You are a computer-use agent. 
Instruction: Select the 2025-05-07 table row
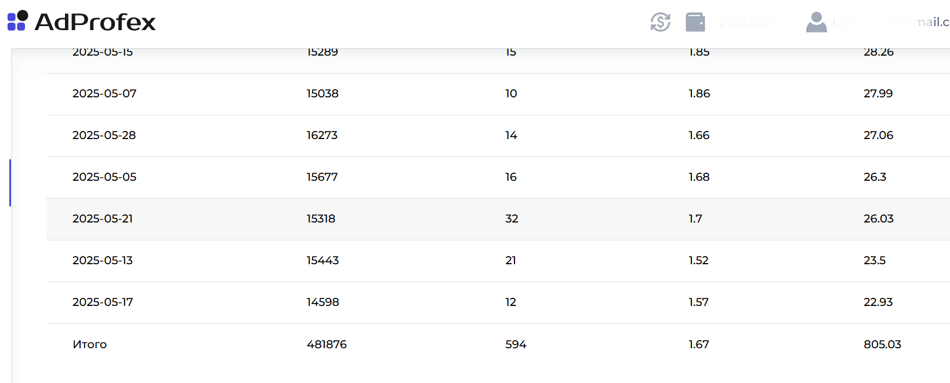498,94
